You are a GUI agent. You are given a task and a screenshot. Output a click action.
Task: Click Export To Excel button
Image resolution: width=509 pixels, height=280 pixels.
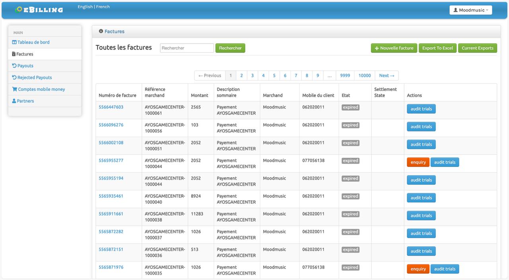[x=437, y=48]
